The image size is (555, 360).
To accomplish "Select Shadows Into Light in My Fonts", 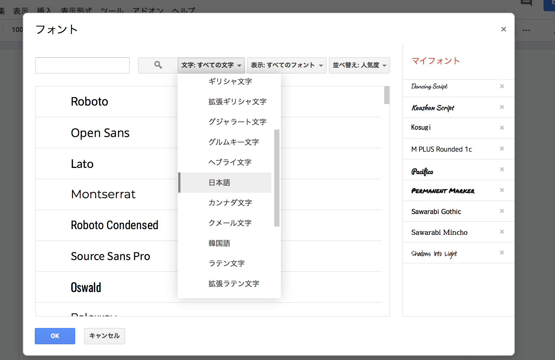I will (434, 254).
